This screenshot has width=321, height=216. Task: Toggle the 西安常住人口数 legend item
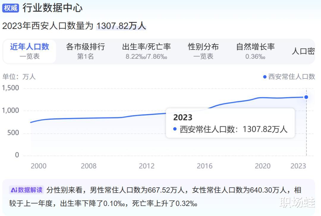coord(289,77)
